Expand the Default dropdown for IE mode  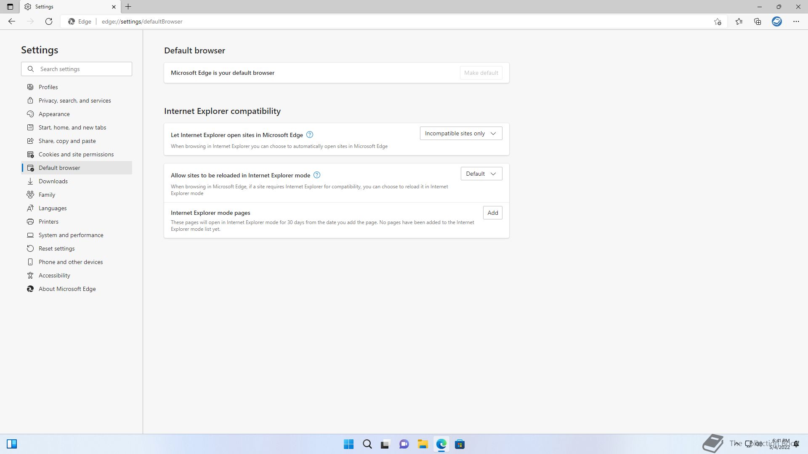click(481, 174)
